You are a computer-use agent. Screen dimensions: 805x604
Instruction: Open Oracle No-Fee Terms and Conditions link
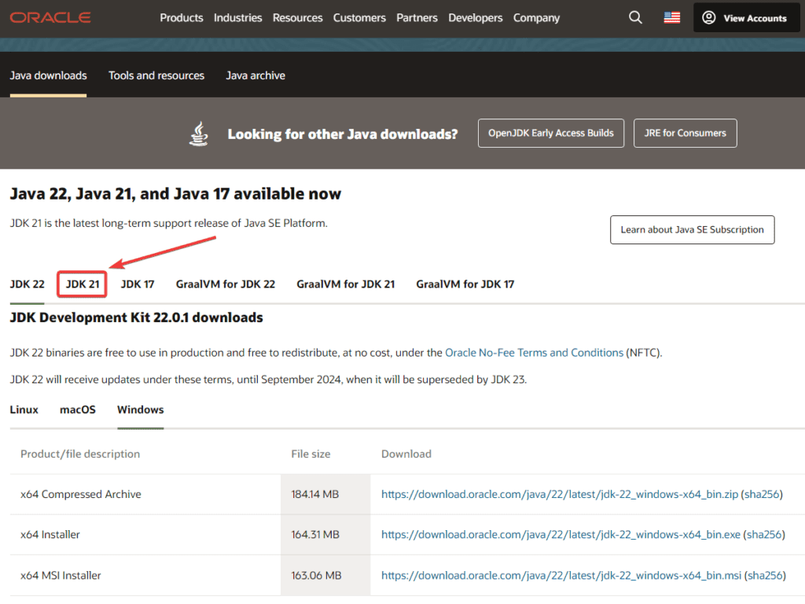pyautogui.click(x=534, y=353)
